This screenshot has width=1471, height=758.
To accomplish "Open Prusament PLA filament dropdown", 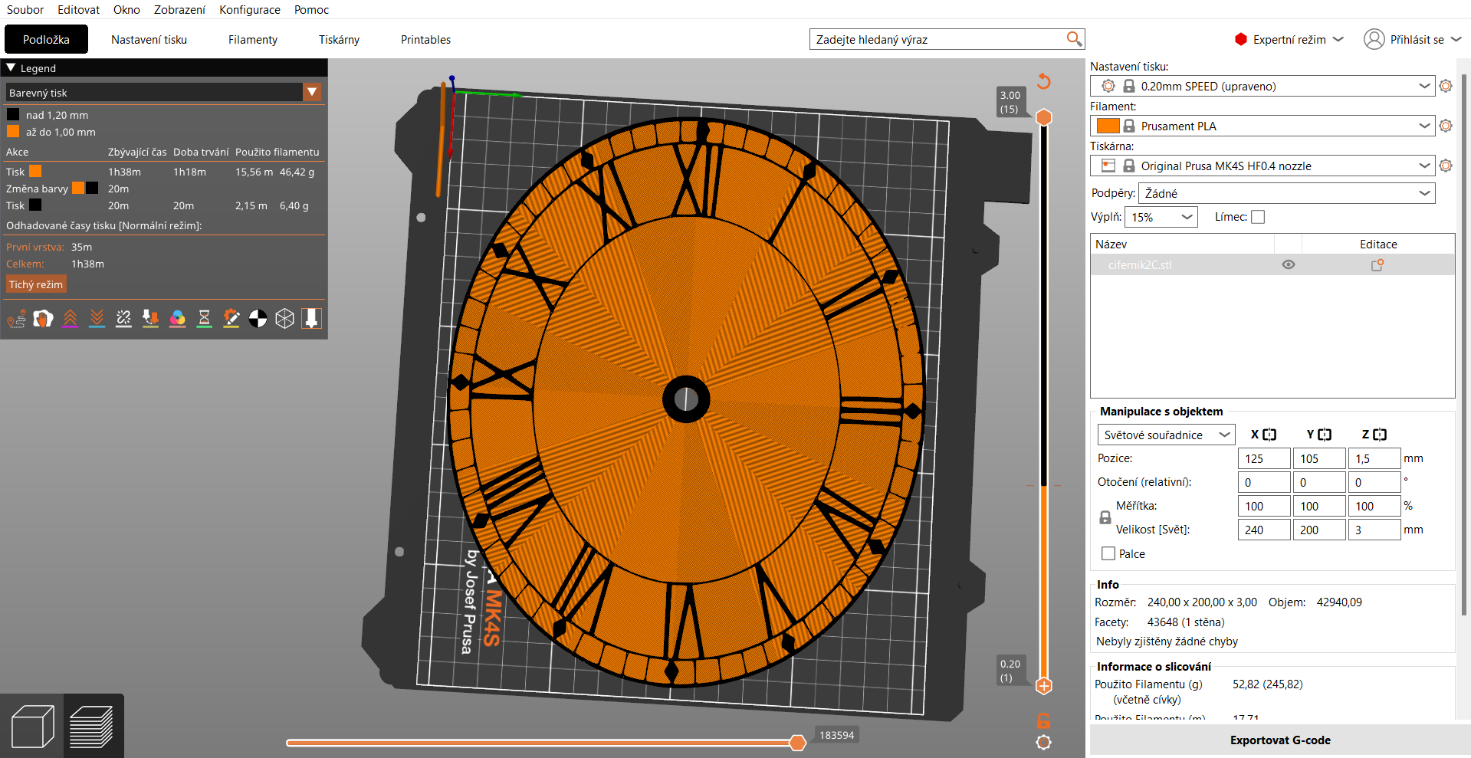I will (x=1262, y=126).
